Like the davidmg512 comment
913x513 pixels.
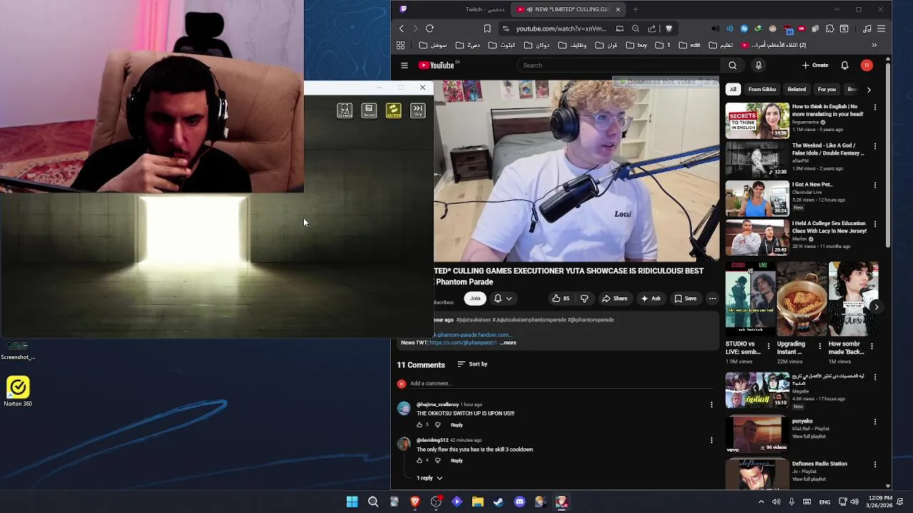(419, 461)
